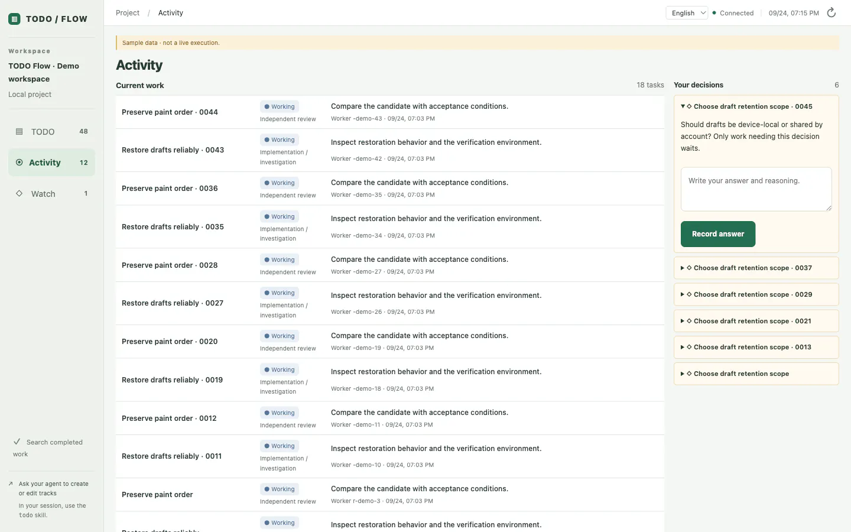Click Worker -demo-42 timestamp text
Image resolution: width=851 pixels, height=532 pixels.
coord(383,158)
